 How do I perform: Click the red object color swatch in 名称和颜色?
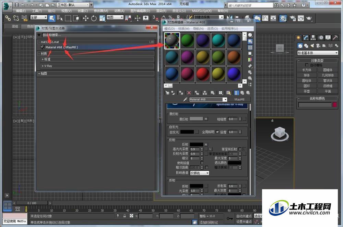click(x=335, y=105)
